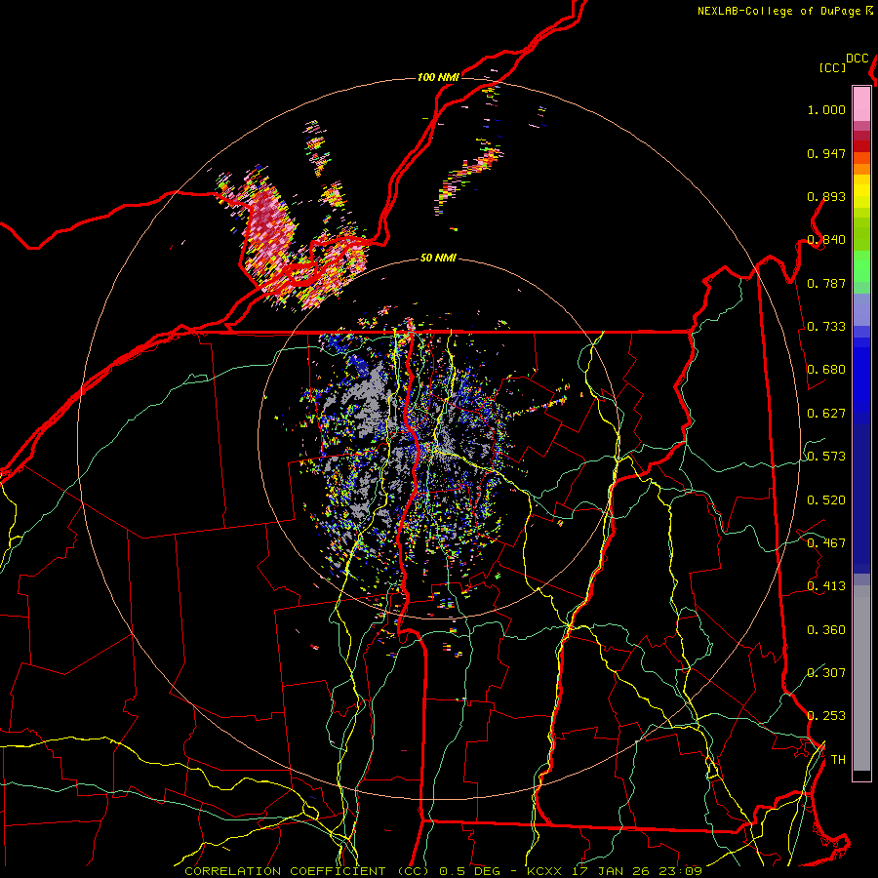Click the 0.467 legend value

(826, 543)
